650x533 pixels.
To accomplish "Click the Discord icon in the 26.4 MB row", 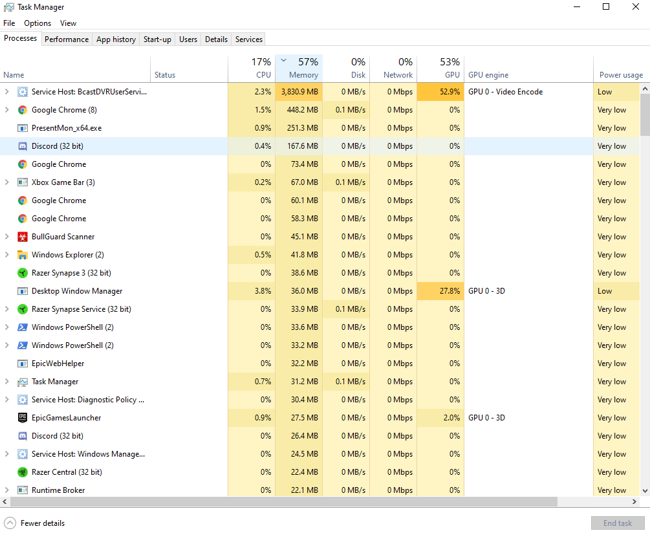I will [23, 436].
